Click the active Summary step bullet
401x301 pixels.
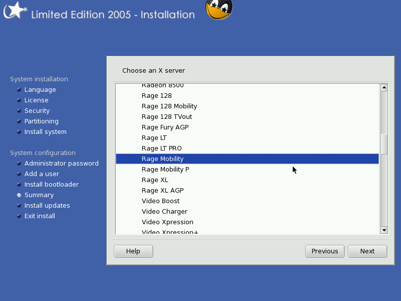point(19,195)
